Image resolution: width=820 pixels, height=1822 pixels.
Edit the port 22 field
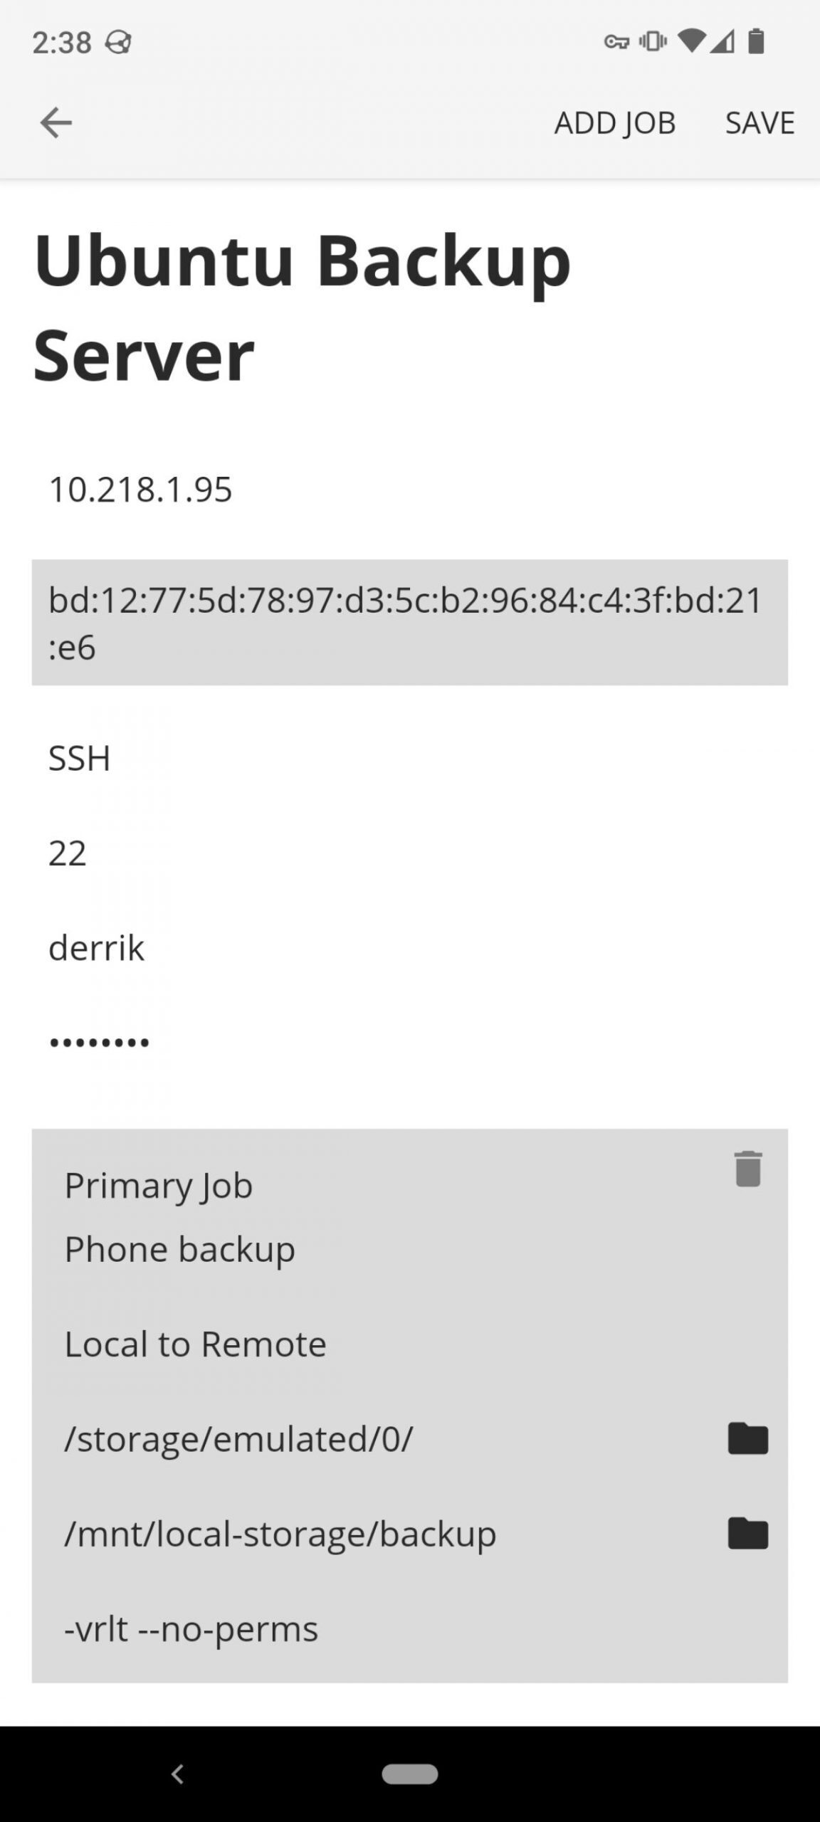pyautogui.click(x=410, y=853)
